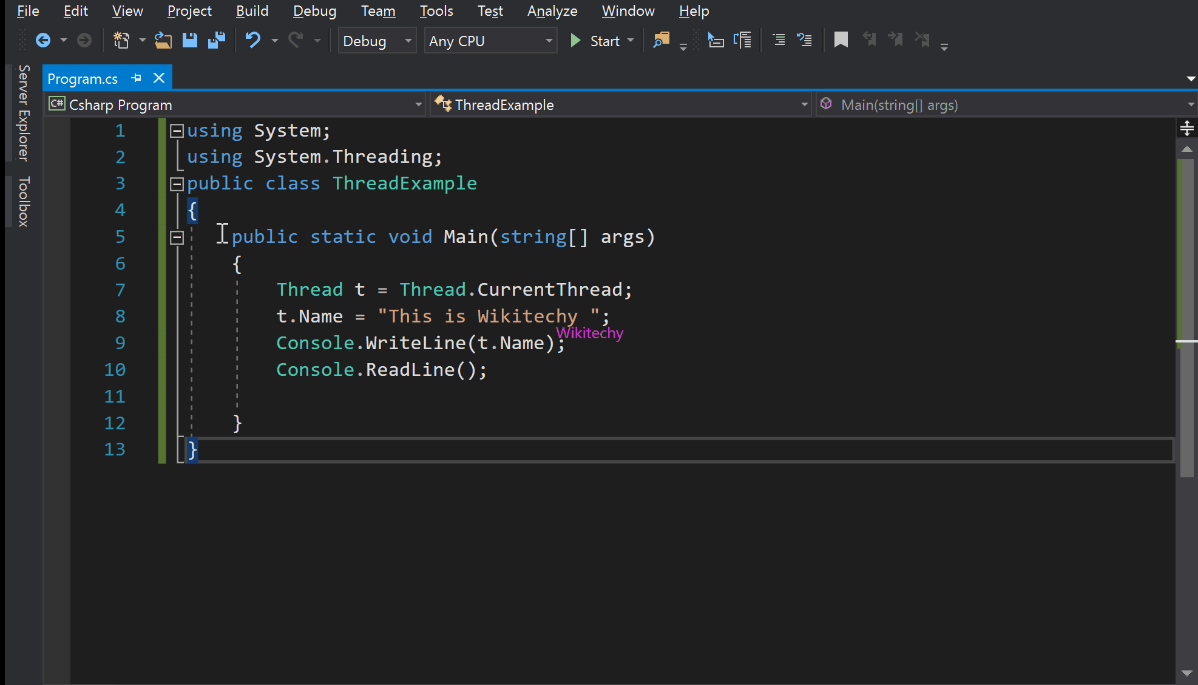The width and height of the screenshot is (1198, 685).
Task: Open the Debug menu
Action: 313,11
